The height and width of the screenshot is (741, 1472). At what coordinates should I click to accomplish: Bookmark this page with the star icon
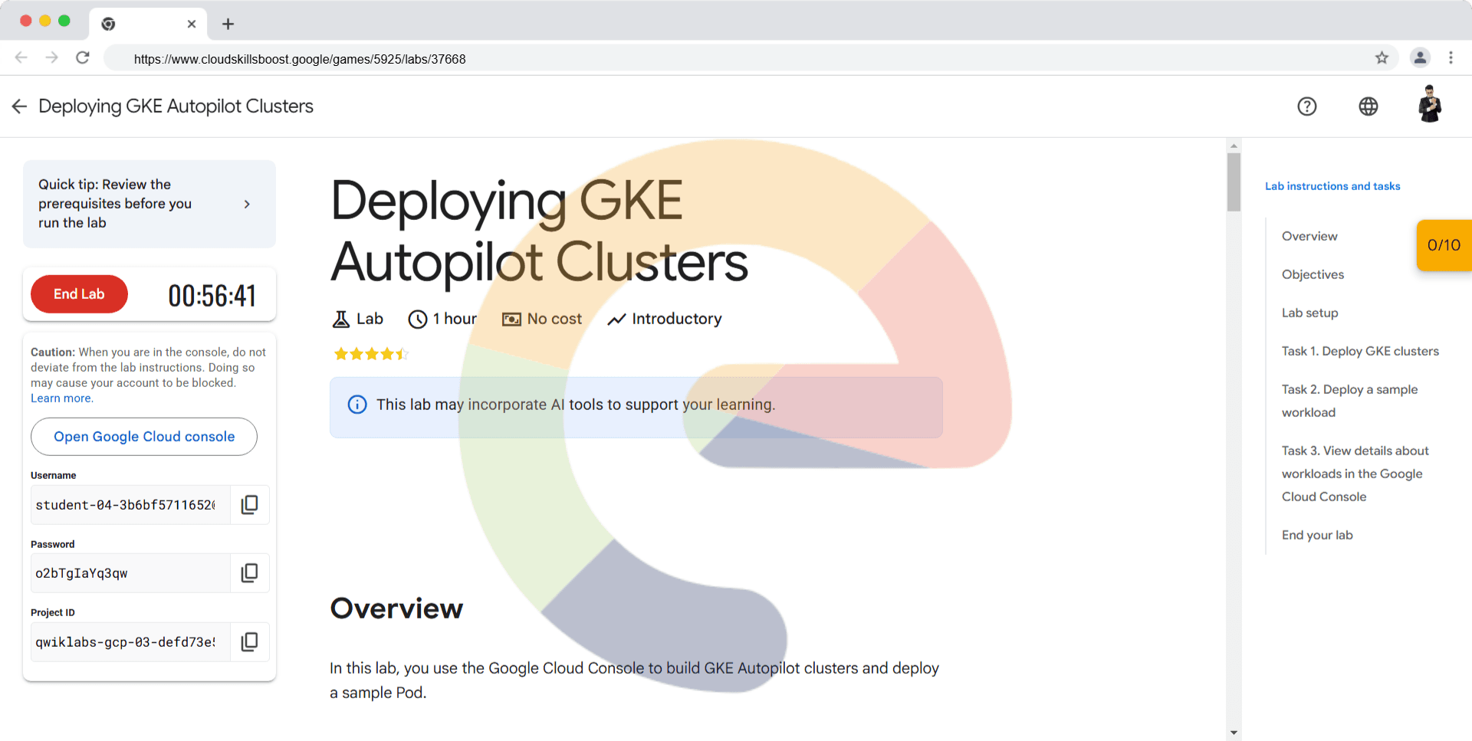point(1382,58)
